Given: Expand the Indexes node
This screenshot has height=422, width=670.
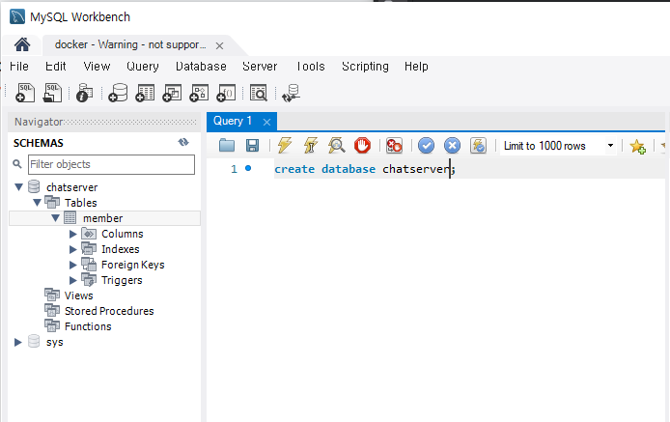Looking at the screenshot, I should pos(73,249).
